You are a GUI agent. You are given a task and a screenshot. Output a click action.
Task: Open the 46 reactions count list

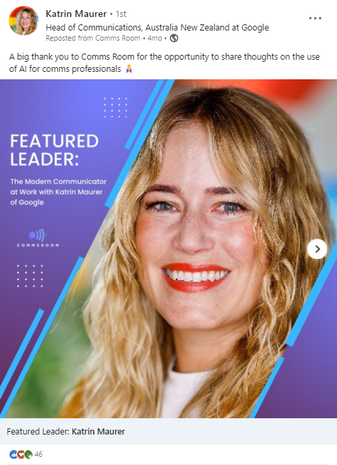tap(39, 454)
